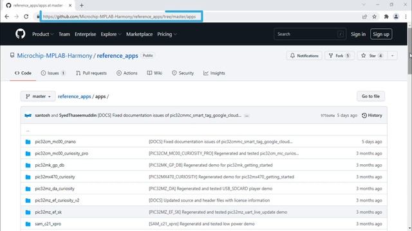Reload the page
412x231 pixels.
pyautogui.click(x=26, y=17)
